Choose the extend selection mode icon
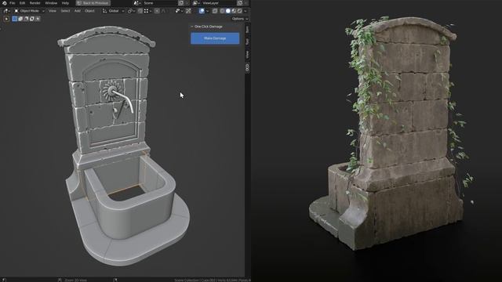502x282 pixels. point(20,19)
